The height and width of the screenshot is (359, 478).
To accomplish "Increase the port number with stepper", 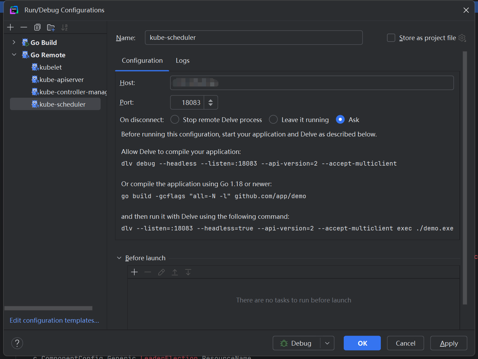I will tap(211, 100).
